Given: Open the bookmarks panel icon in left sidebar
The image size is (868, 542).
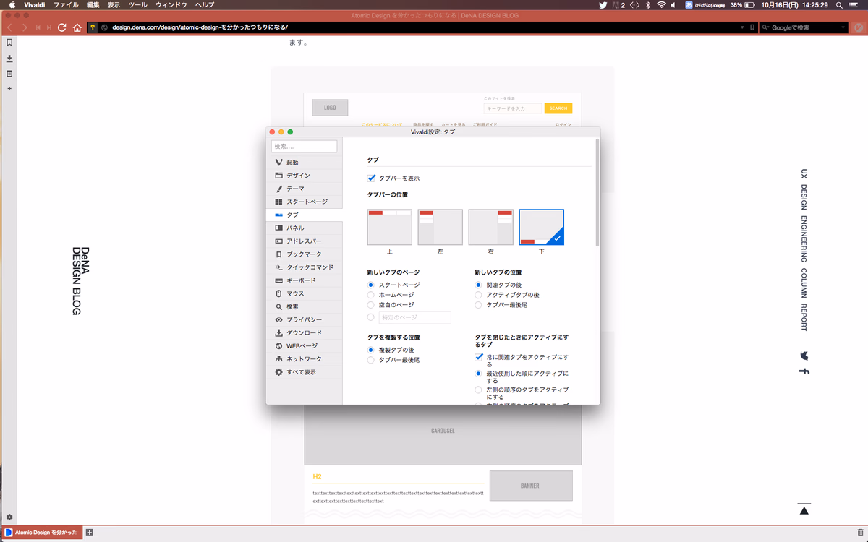Looking at the screenshot, I should (x=9, y=43).
